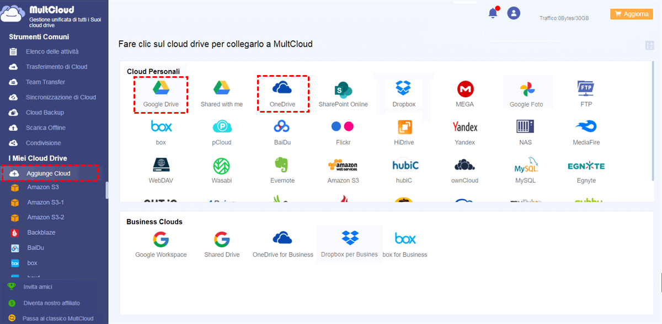Viewport: 662px width, 324px height.
Task: Connect a NAS storage
Action: 525,133
